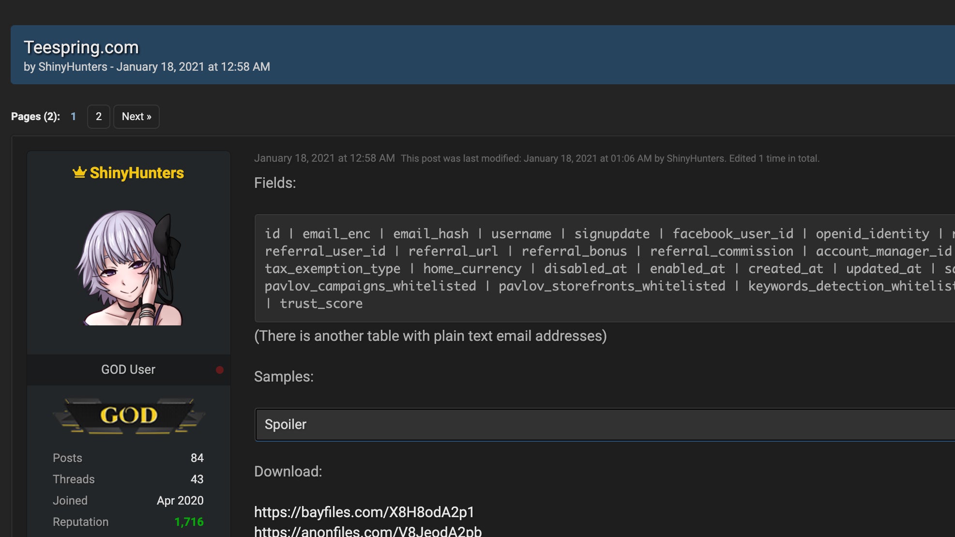Click the GOD User title label

(128, 369)
